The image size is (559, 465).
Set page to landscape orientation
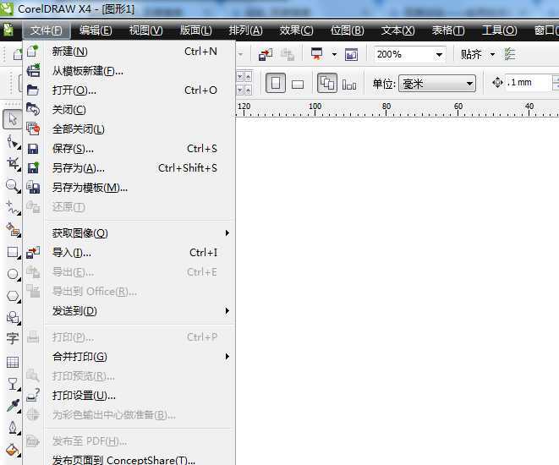click(298, 84)
